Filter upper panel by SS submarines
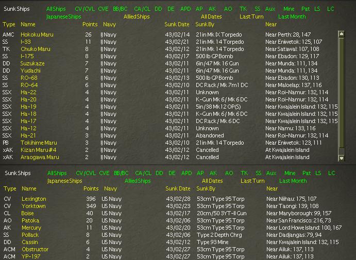356x260 pixels. [258, 9]
